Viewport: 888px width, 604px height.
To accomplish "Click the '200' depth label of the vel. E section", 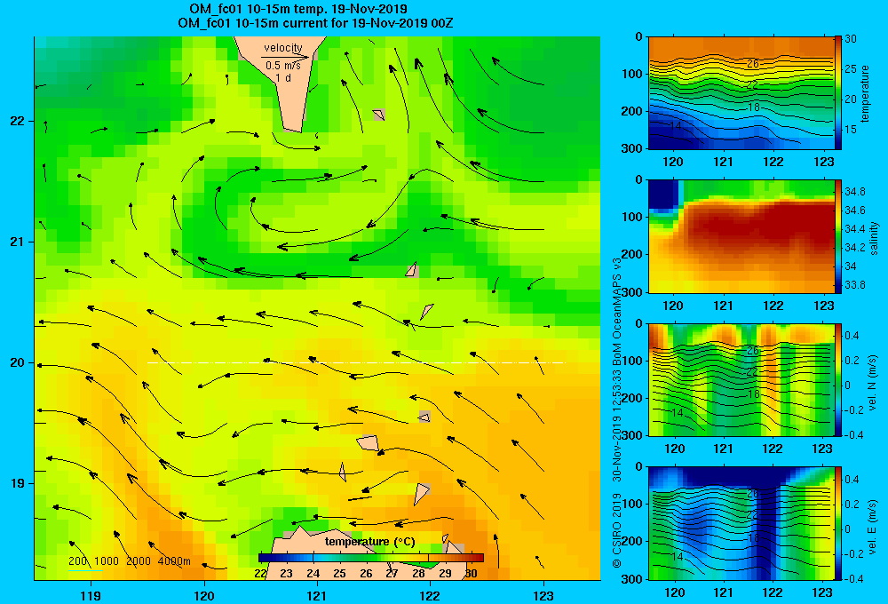I will tap(632, 541).
